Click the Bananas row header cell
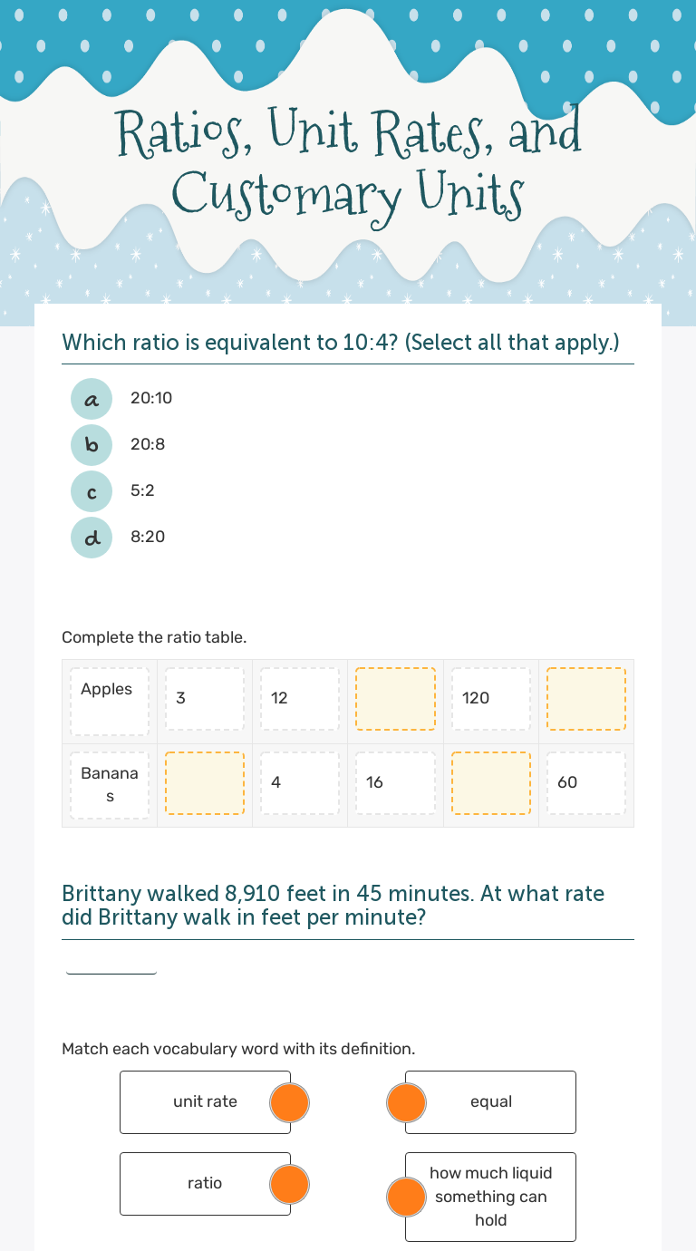This screenshot has height=1251, width=696. [x=110, y=784]
